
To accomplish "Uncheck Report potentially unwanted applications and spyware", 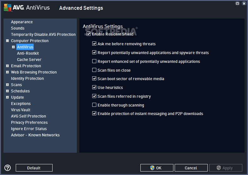I will tap(94, 52).
